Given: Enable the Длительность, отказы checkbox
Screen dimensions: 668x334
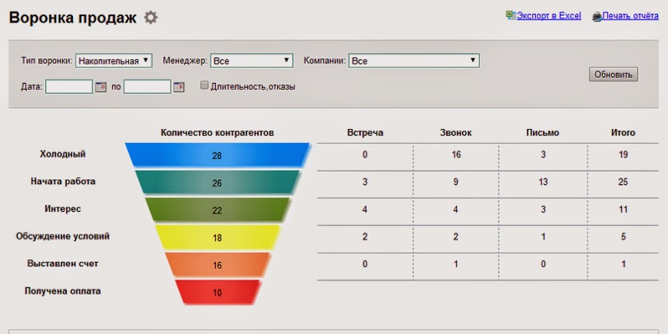Looking at the screenshot, I should 204,85.
